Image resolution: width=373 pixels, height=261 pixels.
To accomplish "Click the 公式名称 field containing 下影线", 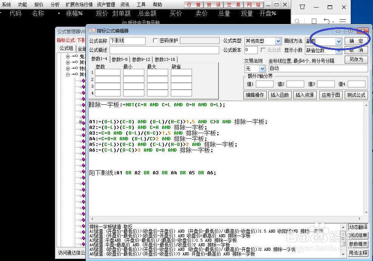I will [x=127, y=40].
